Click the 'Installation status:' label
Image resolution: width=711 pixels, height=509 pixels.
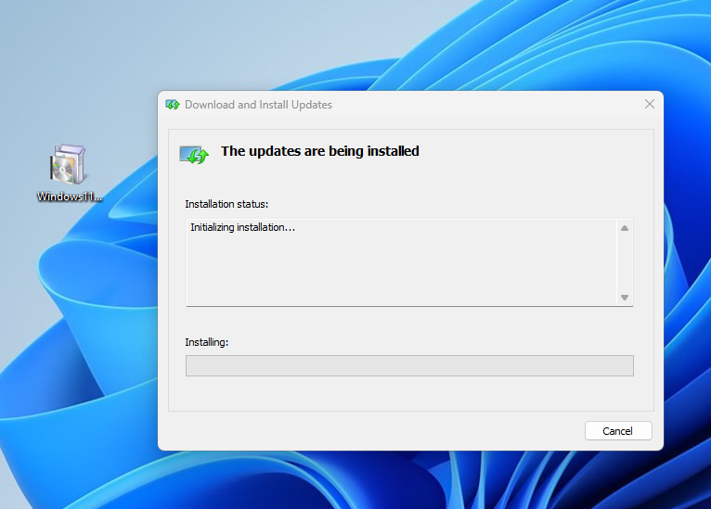click(226, 204)
